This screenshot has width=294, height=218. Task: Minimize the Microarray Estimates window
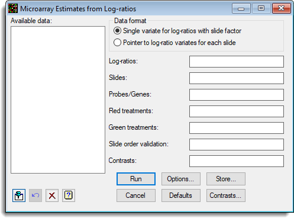point(241,8)
